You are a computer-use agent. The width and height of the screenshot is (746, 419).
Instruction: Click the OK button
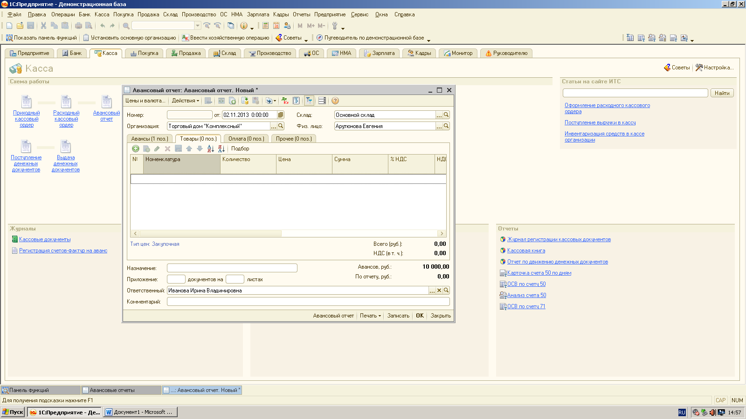(x=420, y=316)
